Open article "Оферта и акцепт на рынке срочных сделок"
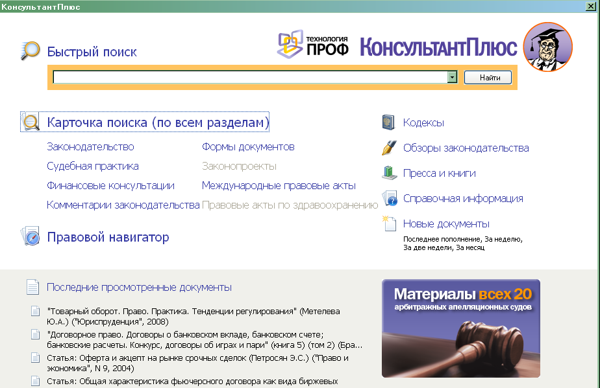600x388 pixels. click(x=197, y=363)
